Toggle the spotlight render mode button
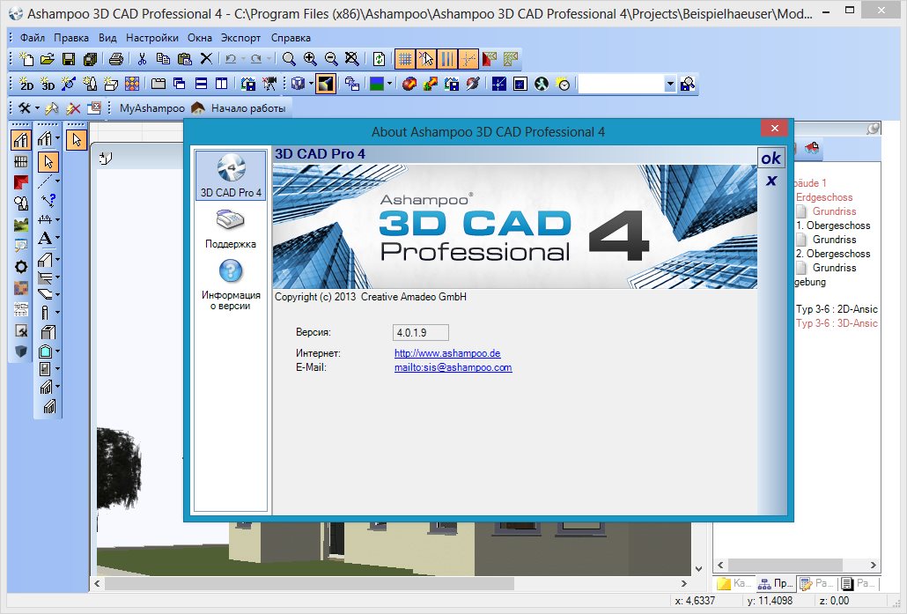This screenshot has height=614, width=907. tap(326, 84)
